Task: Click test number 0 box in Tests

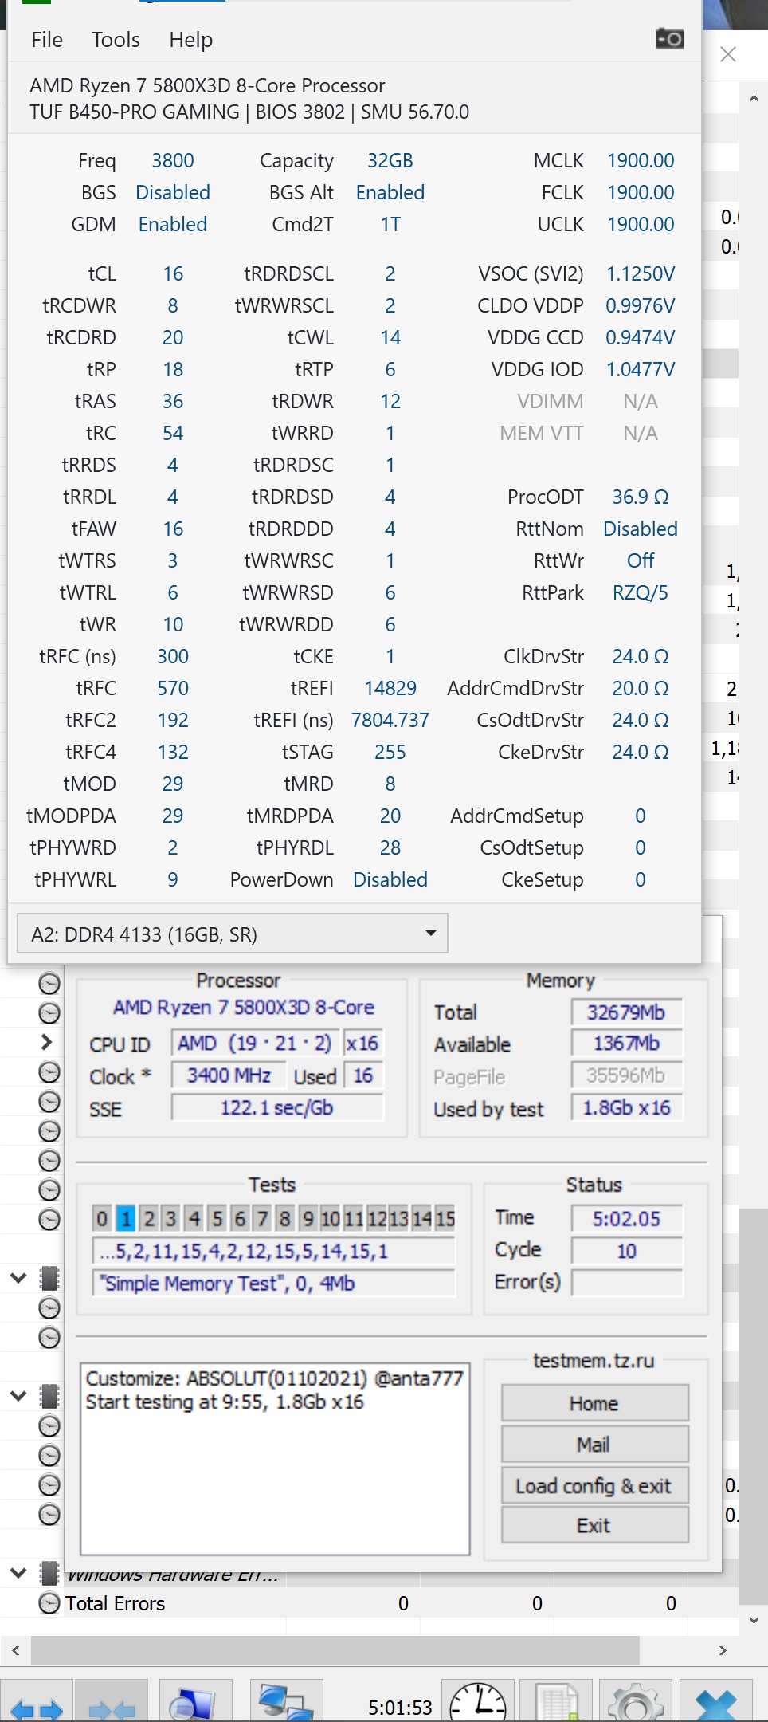Action: click(x=102, y=1218)
